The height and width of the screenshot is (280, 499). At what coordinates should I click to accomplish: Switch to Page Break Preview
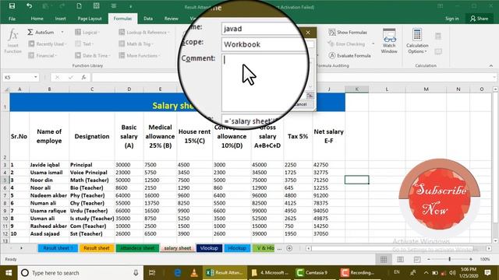tap(416, 259)
